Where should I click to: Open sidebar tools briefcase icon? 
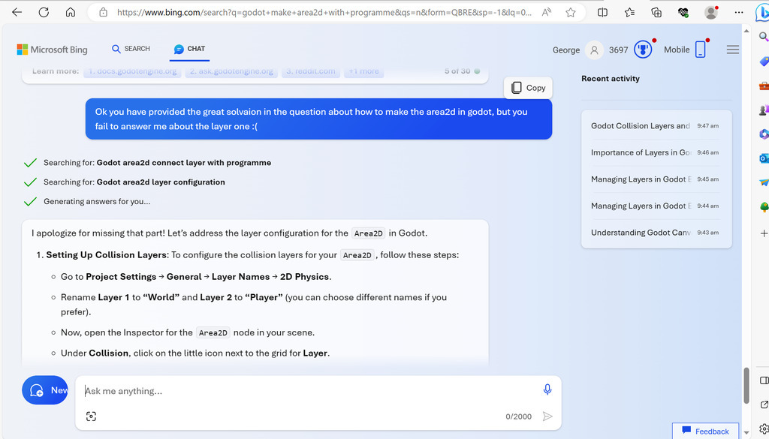764,86
